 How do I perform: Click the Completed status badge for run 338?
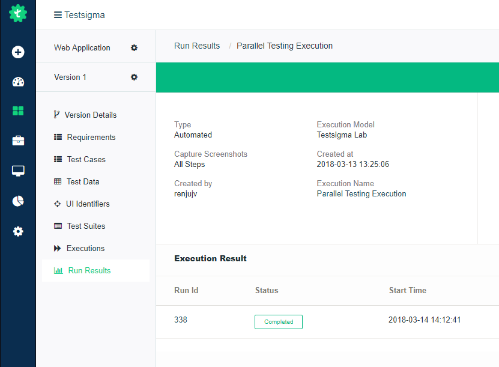(x=279, y=322)
